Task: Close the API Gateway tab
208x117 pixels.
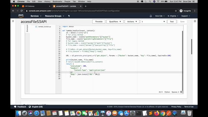Action: click(50, 6)
